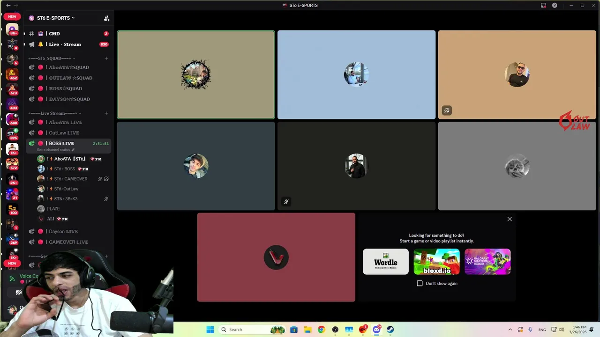Screen dimensions: 600x337
Task: Click voice member ST6 • 3BsK3
Action: [73, 198]
